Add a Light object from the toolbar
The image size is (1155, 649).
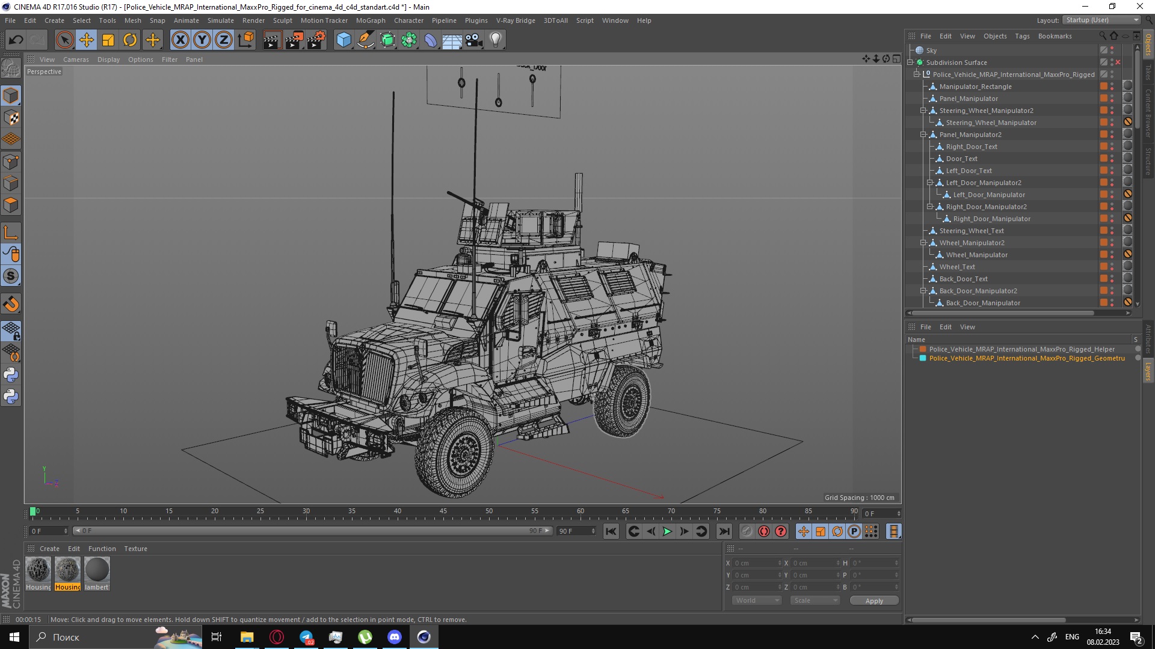tap(496, 40)
